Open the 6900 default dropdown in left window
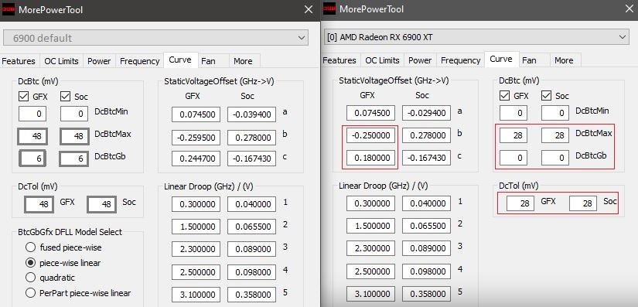Viewport: 638px width, 307px height. (x=155, y=38)
